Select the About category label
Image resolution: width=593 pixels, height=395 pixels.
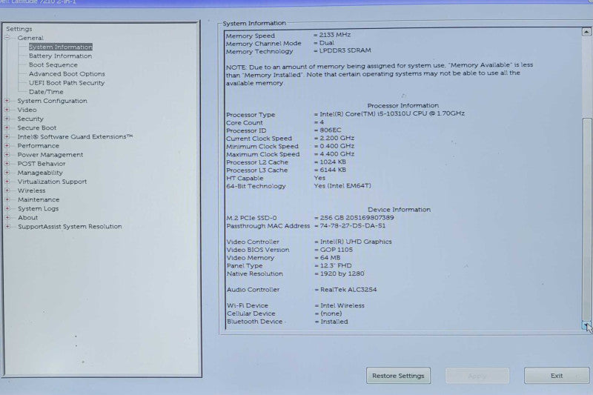(27, 218)
